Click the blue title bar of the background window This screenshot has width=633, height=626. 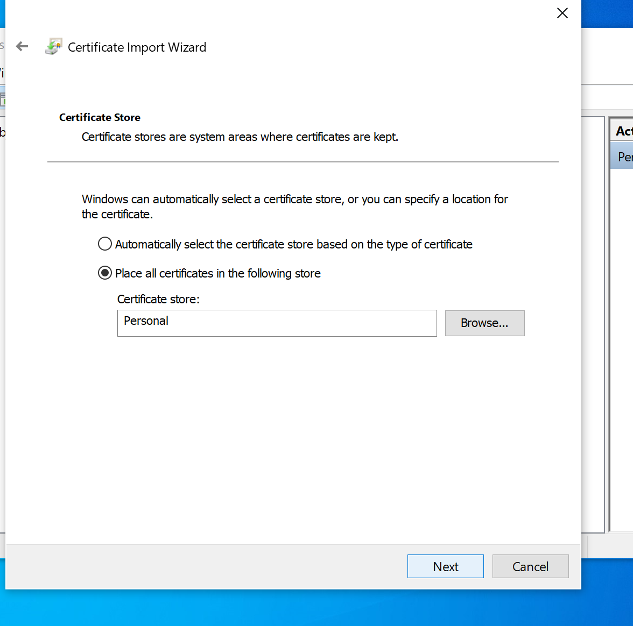[607, 13]
